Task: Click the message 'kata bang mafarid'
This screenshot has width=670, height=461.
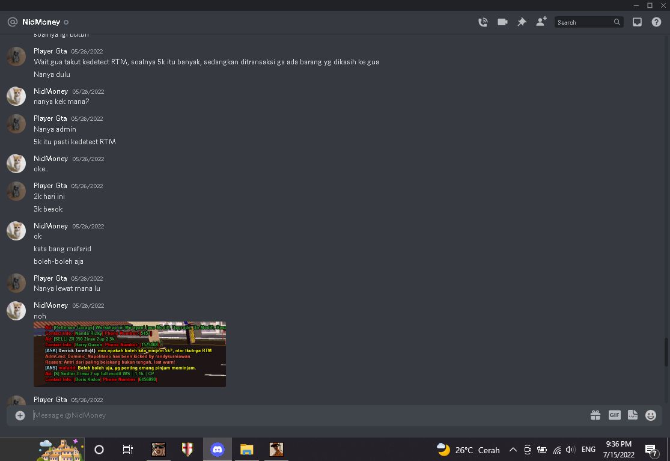Action: click(62, 249)
